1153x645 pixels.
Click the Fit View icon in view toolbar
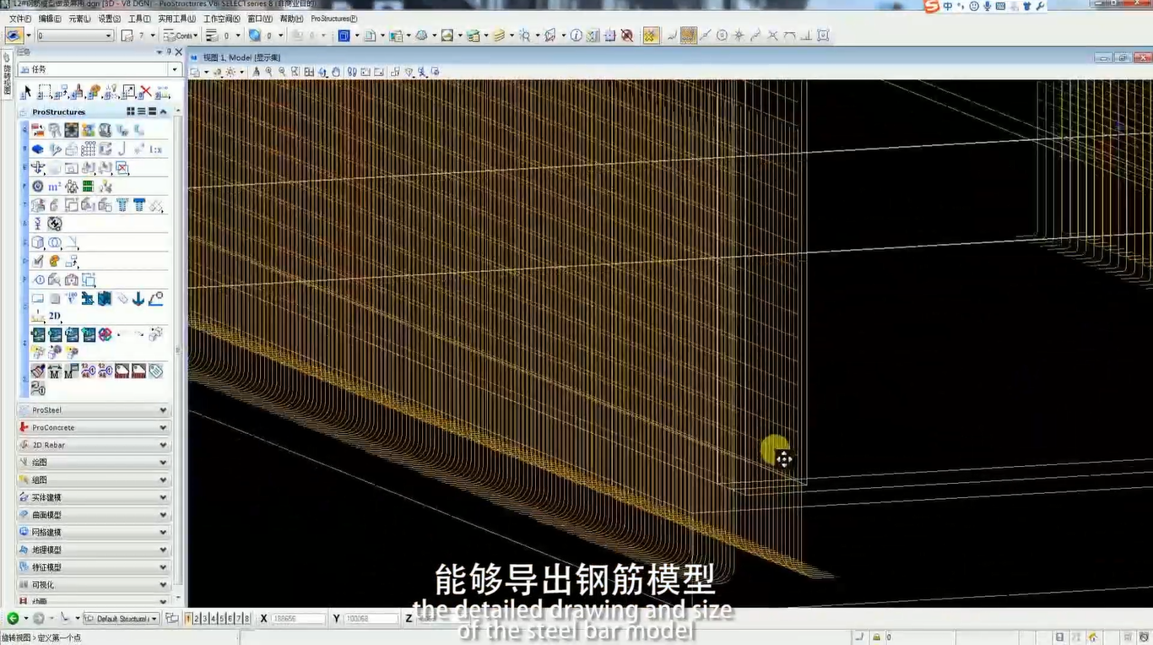pyautogui.click(x=310, y=73)
